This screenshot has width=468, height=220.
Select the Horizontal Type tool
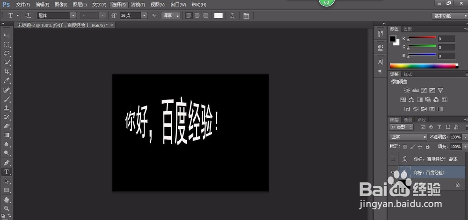tap(7, 172)
